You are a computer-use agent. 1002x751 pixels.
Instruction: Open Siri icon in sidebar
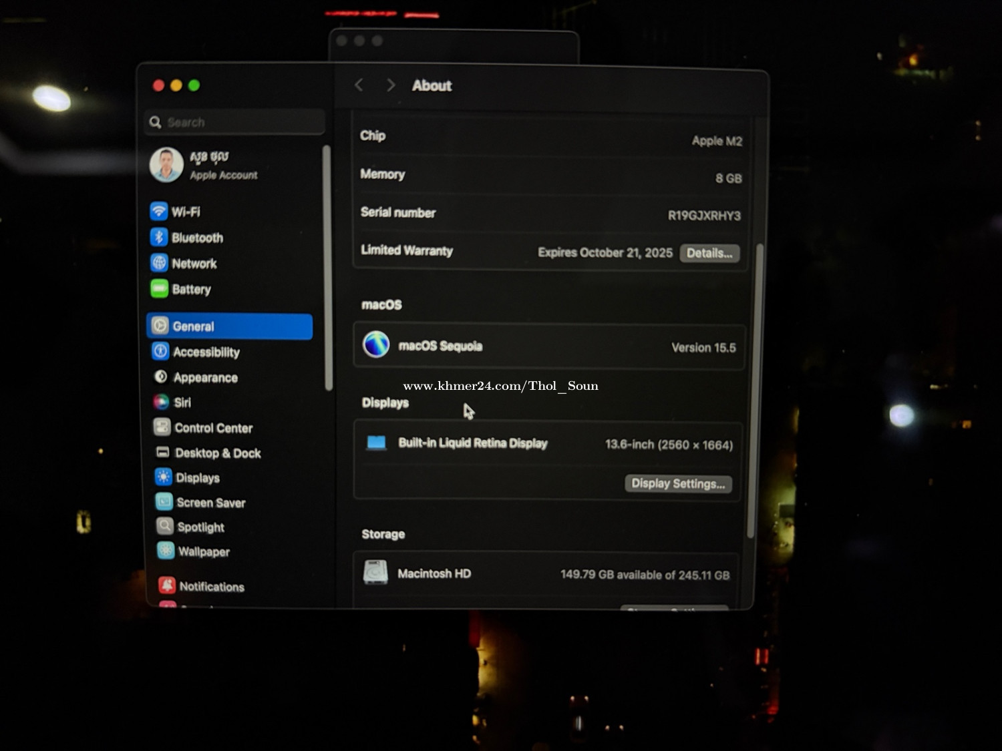click(x=161, y=402)
